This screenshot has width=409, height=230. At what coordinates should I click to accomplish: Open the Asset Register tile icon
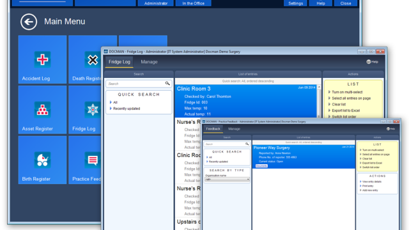42,109
